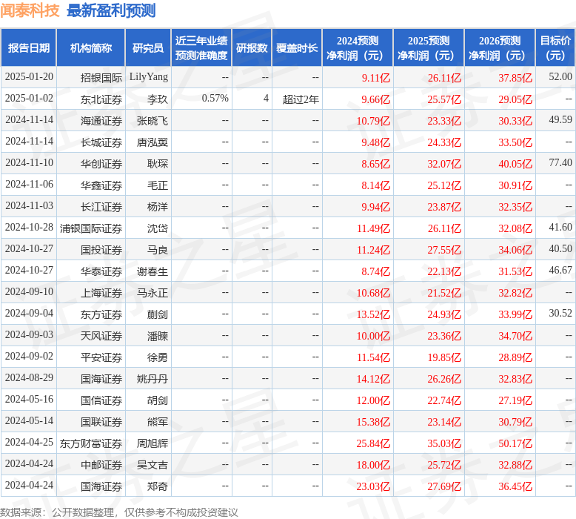Screen dimensions: 576x519
Task: Click the 报告日期 column header
Action: click(x=29, y=47)
